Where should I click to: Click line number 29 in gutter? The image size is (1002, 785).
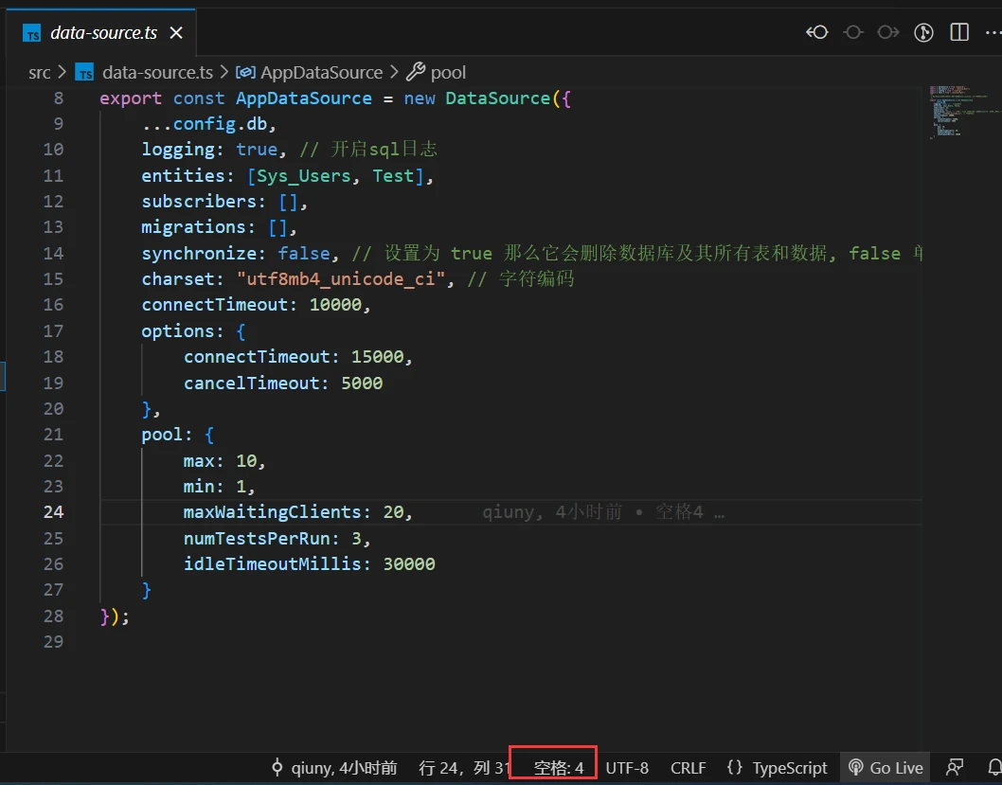[53, 641]
